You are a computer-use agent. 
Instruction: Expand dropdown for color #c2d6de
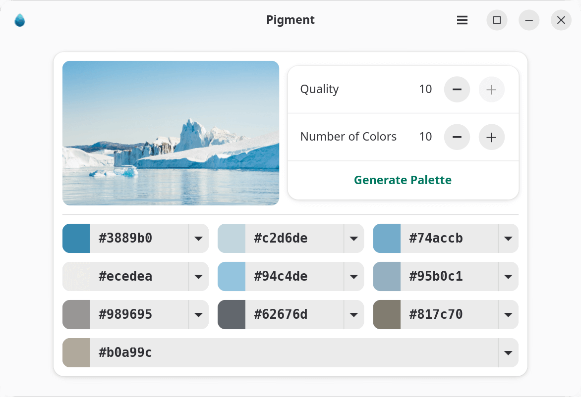point(354,238)
